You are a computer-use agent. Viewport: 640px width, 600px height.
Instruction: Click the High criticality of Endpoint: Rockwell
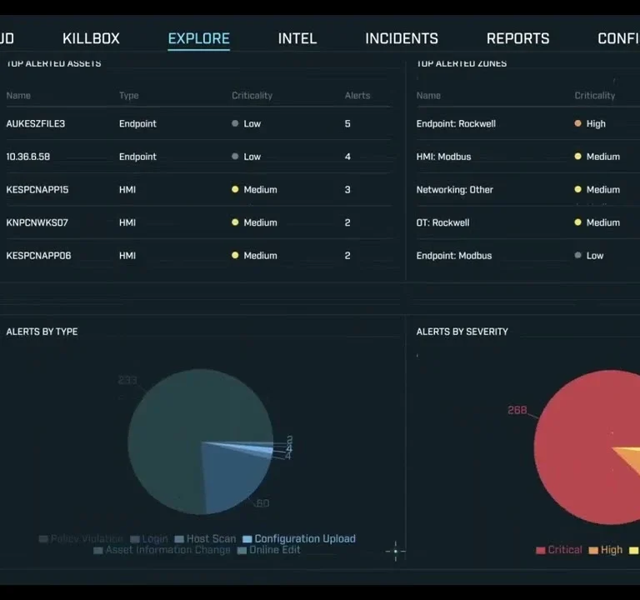pos(590,123)
